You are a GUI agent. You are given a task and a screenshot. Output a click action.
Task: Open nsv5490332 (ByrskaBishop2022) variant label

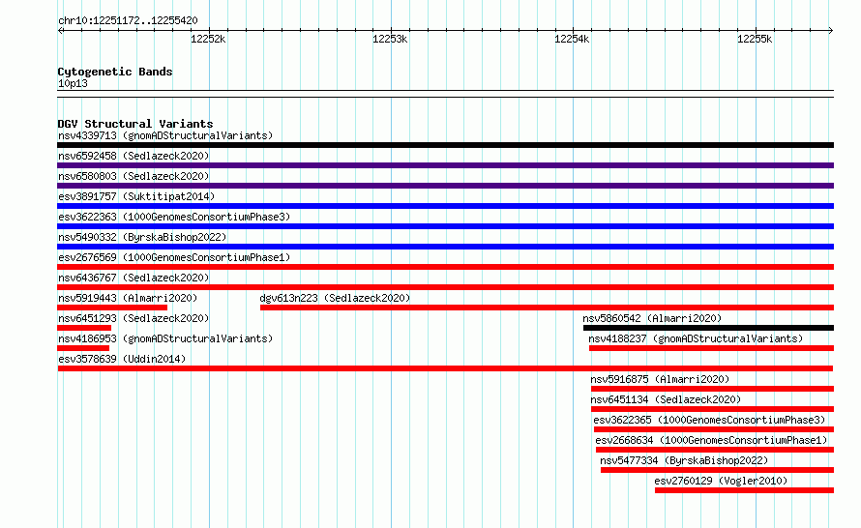pos(142,237)
